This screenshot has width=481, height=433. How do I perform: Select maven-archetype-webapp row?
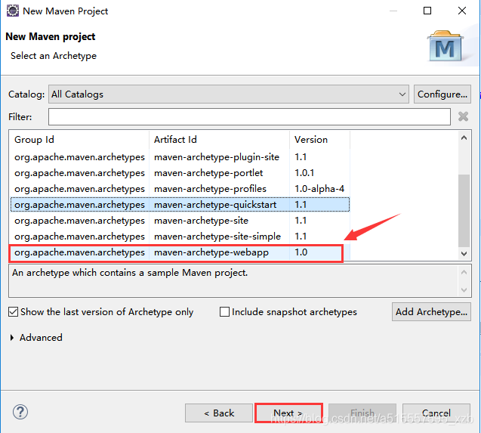click(180, 252)
